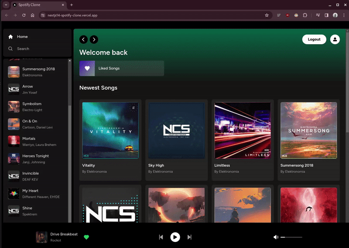
Task: Play Invincible by DEAF KEV in sidebar
Action: tap(37, 176)
